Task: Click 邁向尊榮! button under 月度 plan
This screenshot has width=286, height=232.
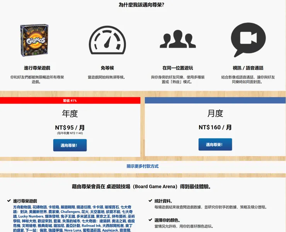Action: (x=215, y=144)
